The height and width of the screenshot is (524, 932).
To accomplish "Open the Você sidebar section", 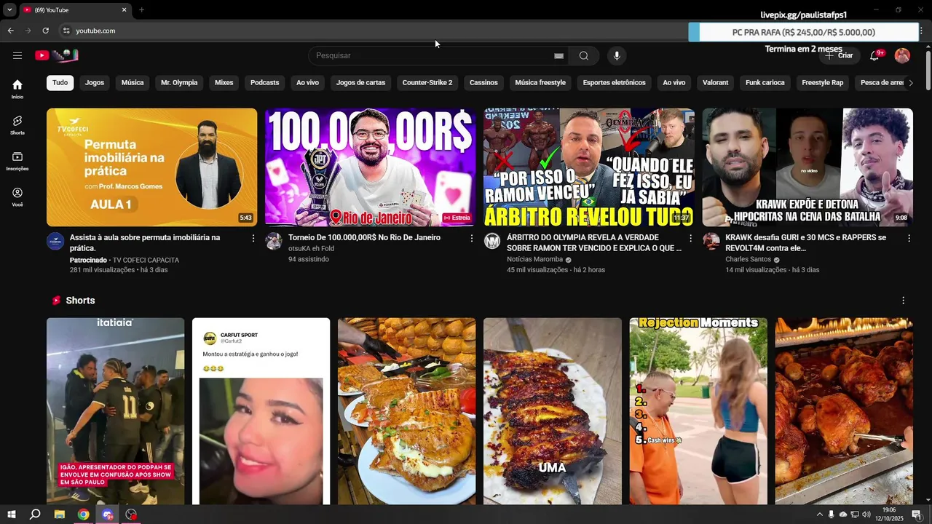I will 17,197.
